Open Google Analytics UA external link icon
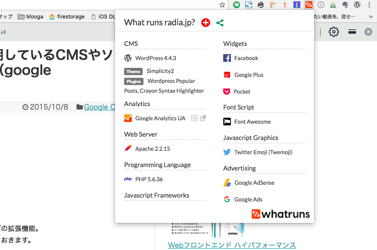 tap(203, 118)
